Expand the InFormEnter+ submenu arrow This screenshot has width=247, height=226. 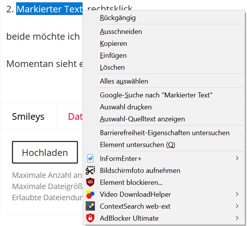pyautogui.click(x=237, y=158)
